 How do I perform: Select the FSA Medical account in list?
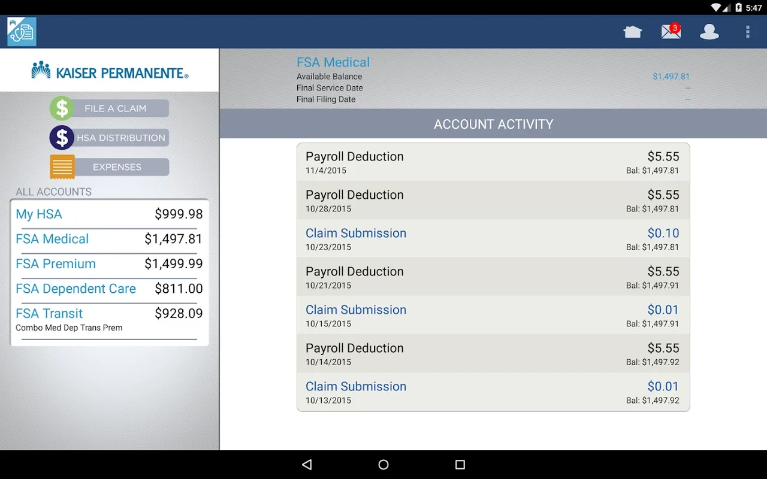[109, 239]
